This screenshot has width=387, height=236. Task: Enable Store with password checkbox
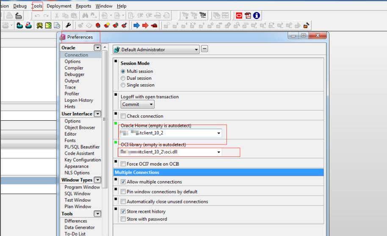(x=123, y=219)
